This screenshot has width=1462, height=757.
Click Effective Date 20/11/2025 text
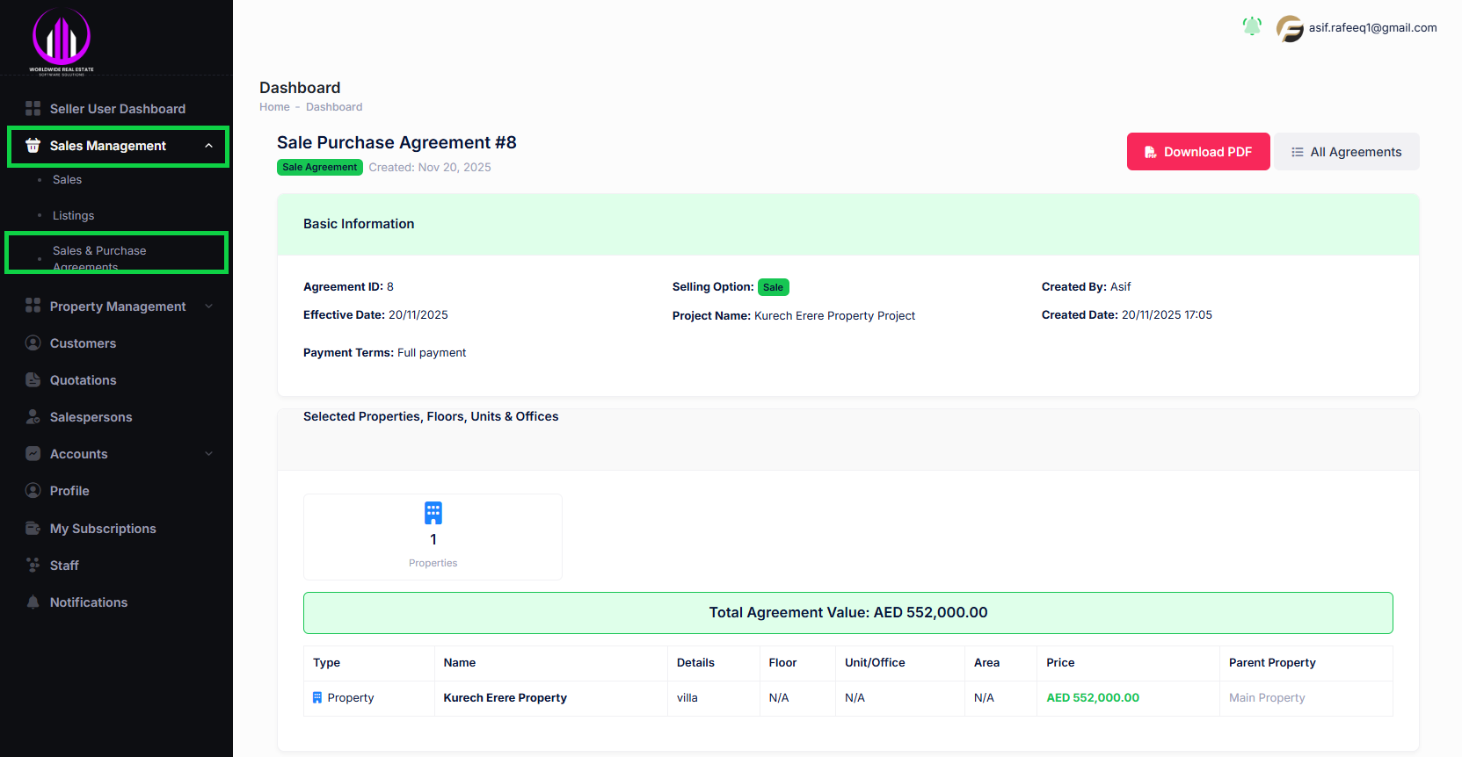click(375, 314)
